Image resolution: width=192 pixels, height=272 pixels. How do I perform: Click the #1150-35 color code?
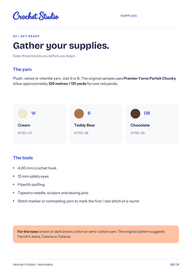click(x=137, y=133)
